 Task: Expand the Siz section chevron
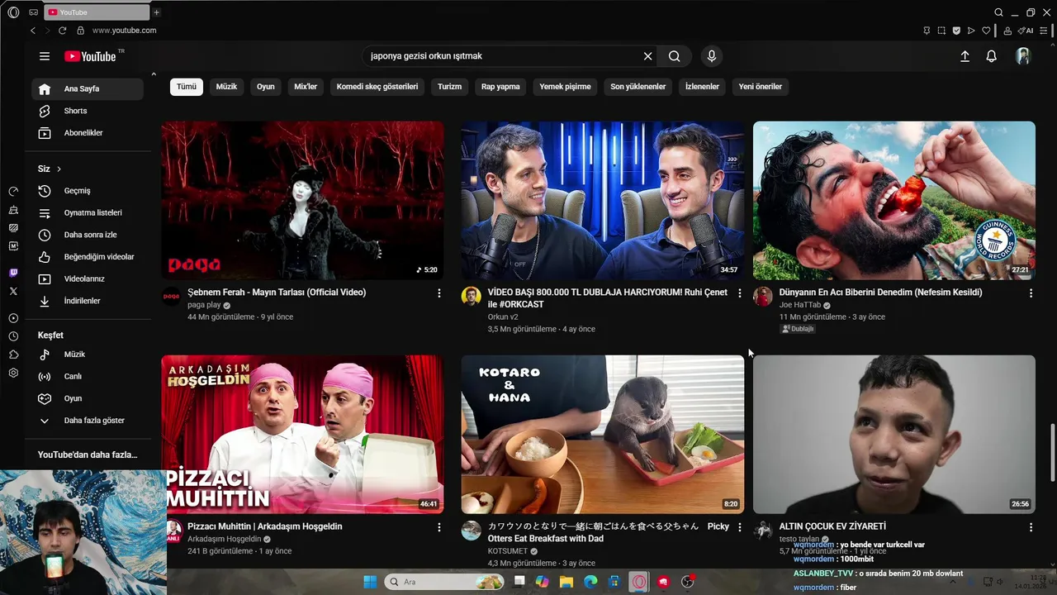click(59, 169)
